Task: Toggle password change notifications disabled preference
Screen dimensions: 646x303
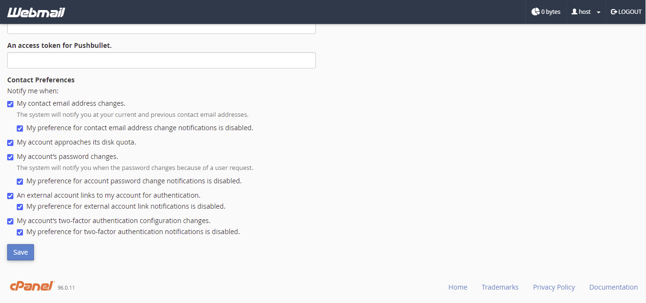Action: [20, 182]
